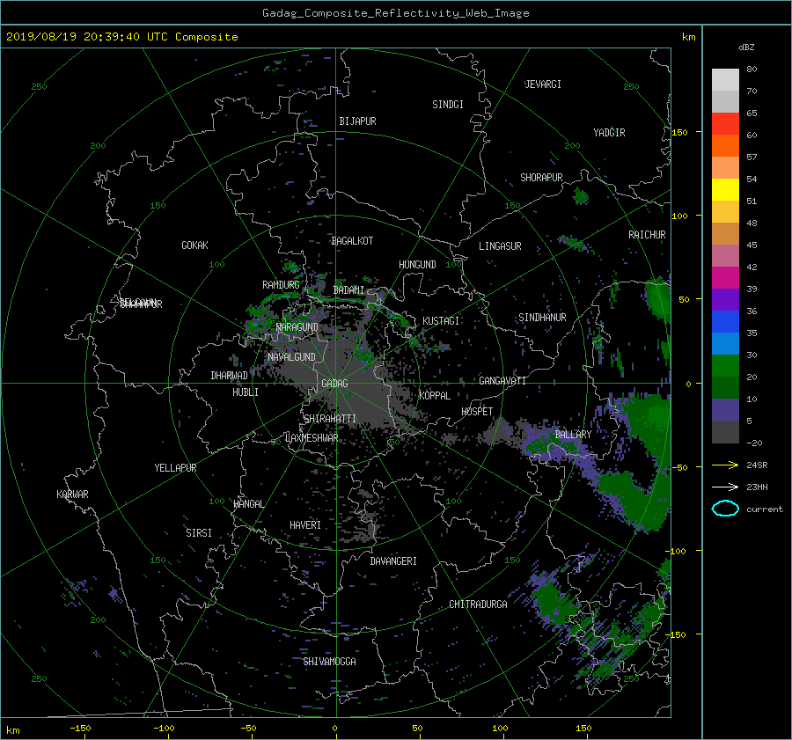Click the SHORAPUR city label
This screenshot has height=740, width=792.
coord(541,178)
